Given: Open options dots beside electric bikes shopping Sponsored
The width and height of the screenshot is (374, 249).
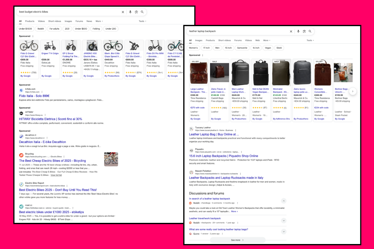Looking at the screenshot, I should pyautogui.click(x=33, y=36).
